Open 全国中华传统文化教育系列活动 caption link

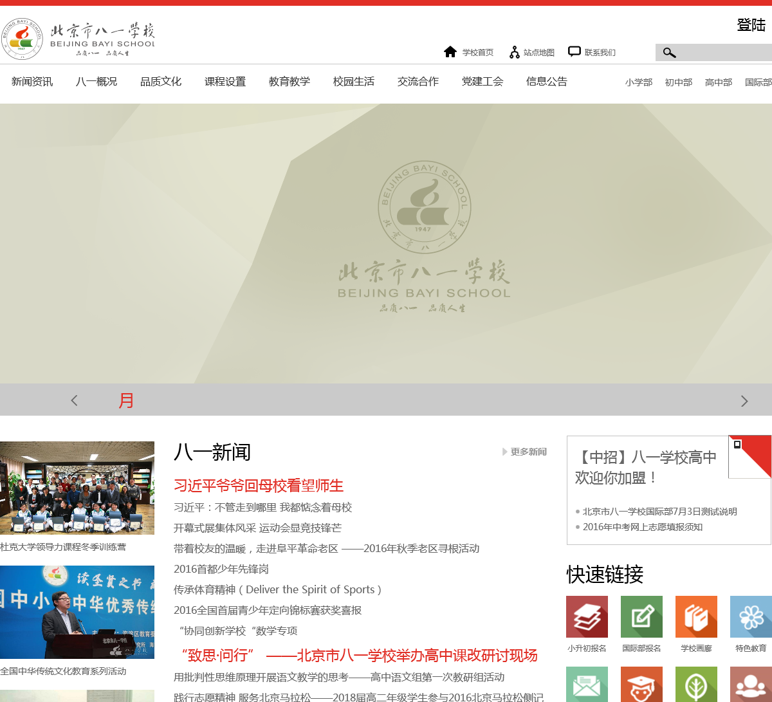63,671
